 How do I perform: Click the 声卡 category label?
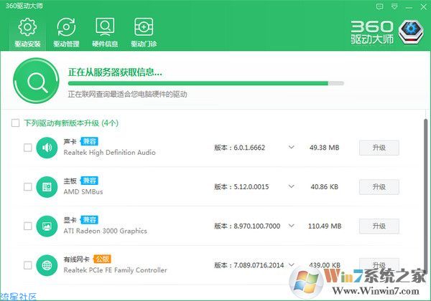pos(70,141)
